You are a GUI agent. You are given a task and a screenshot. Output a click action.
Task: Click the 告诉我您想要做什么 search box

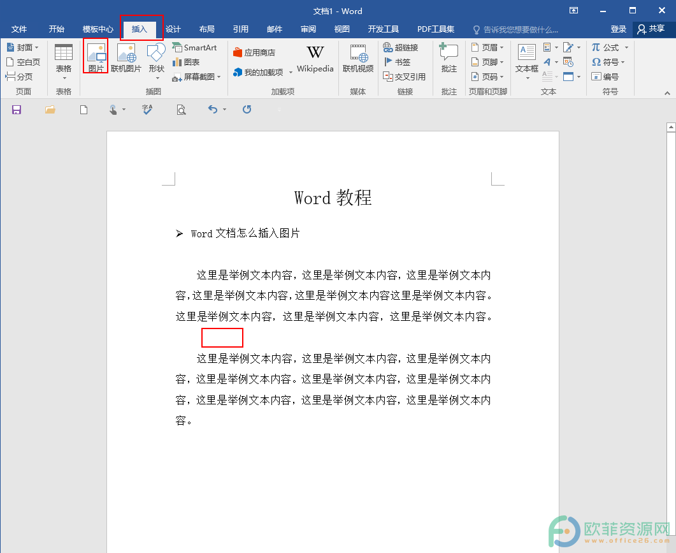click(x=515, y=29)
